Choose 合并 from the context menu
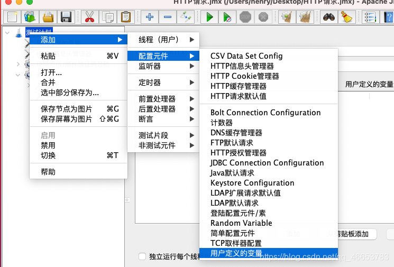The image size is (394, 267). pyautogui.click(x=78, y=82)
